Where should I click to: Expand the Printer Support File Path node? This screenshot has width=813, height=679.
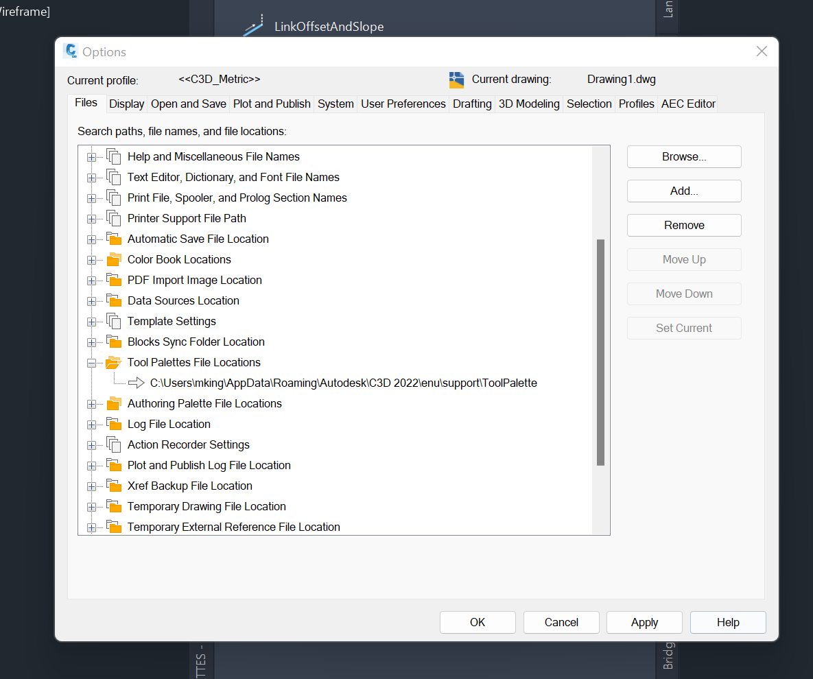point(92,218)
